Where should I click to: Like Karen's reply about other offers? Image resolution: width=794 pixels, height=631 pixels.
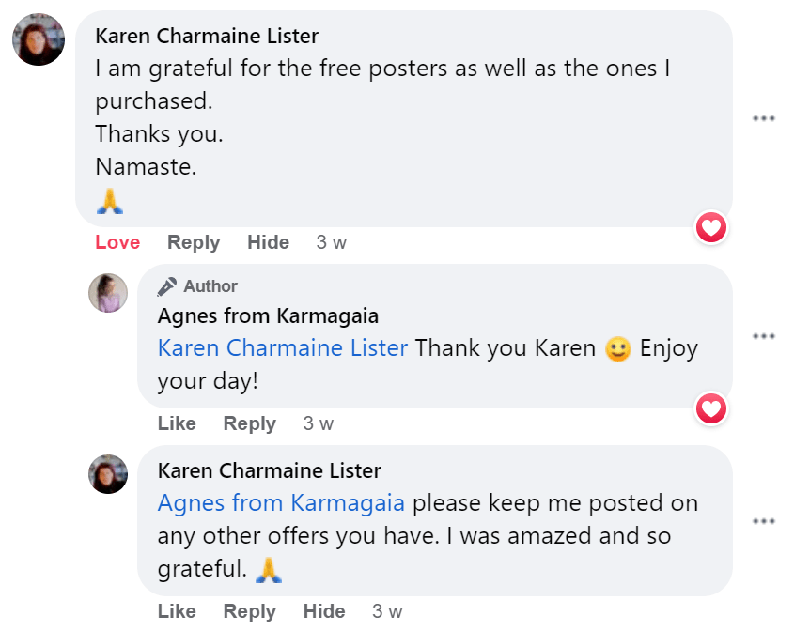[177, 611]
